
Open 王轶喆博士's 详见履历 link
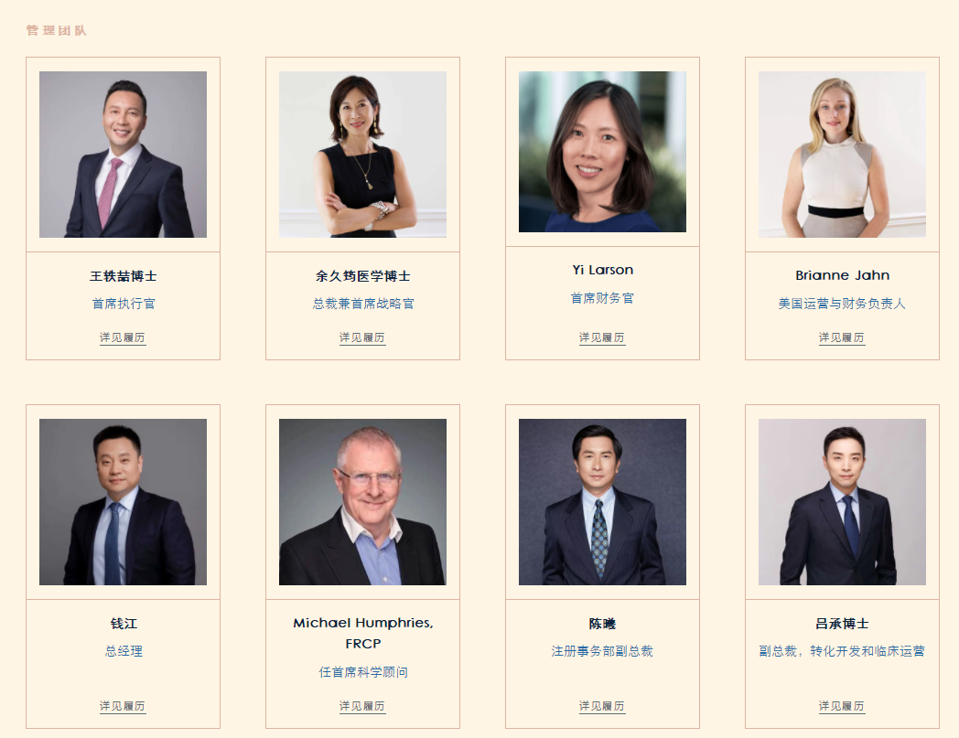pos(123,337)
